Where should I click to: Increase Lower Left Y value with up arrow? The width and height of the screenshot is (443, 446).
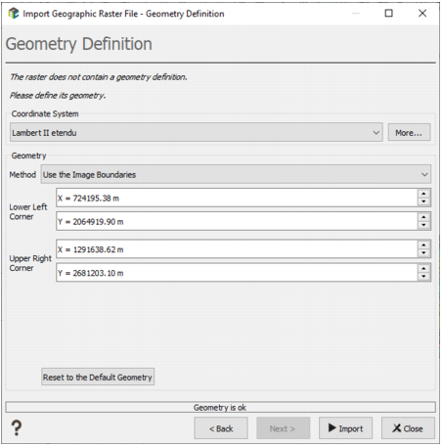coord(423,217)
